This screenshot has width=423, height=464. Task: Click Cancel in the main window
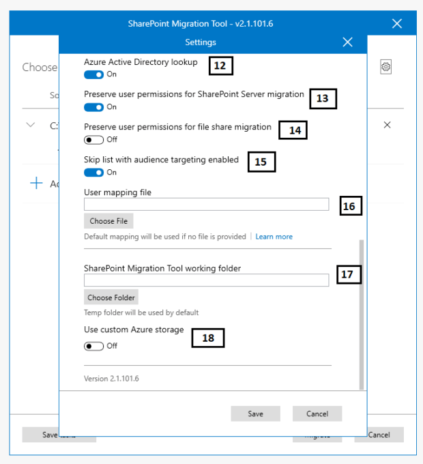[379, 435]
